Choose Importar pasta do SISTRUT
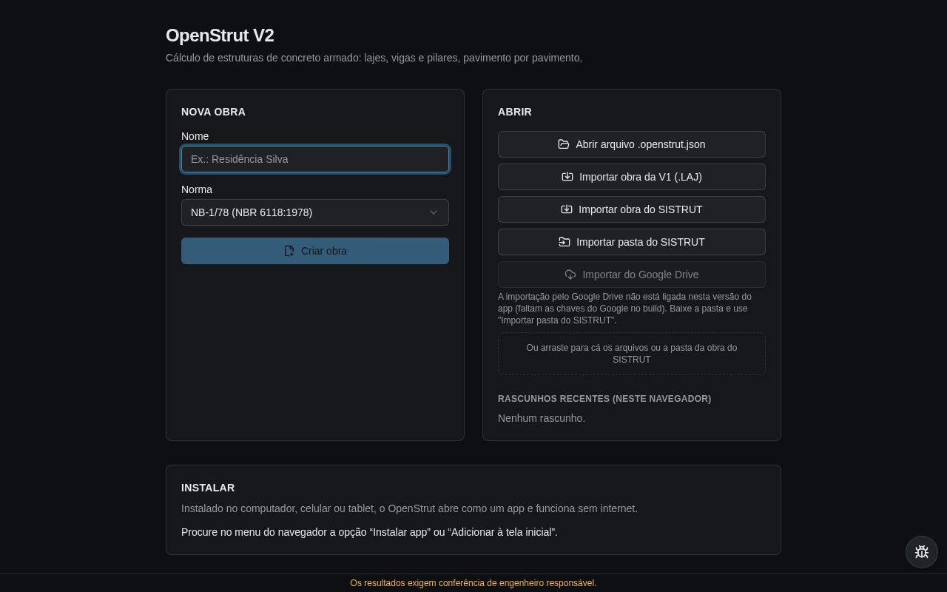947x592 pixels. pos(632,242)
